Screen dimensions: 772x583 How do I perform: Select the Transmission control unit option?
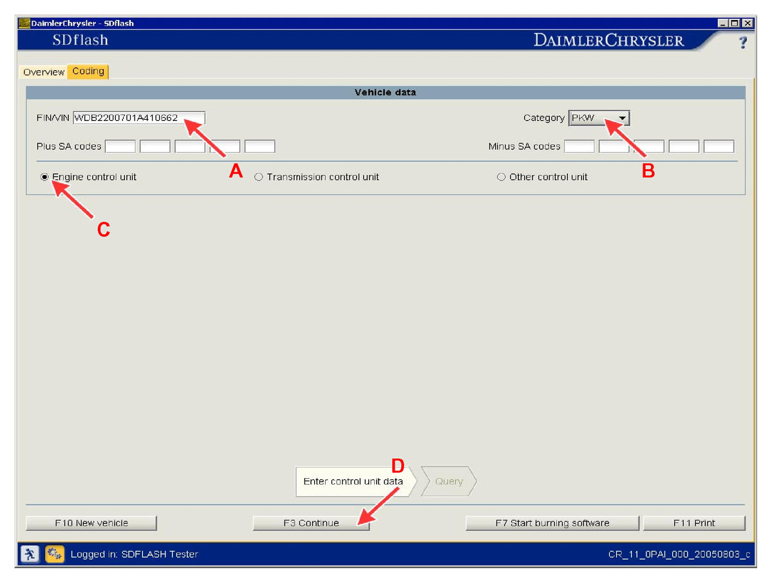259,177
